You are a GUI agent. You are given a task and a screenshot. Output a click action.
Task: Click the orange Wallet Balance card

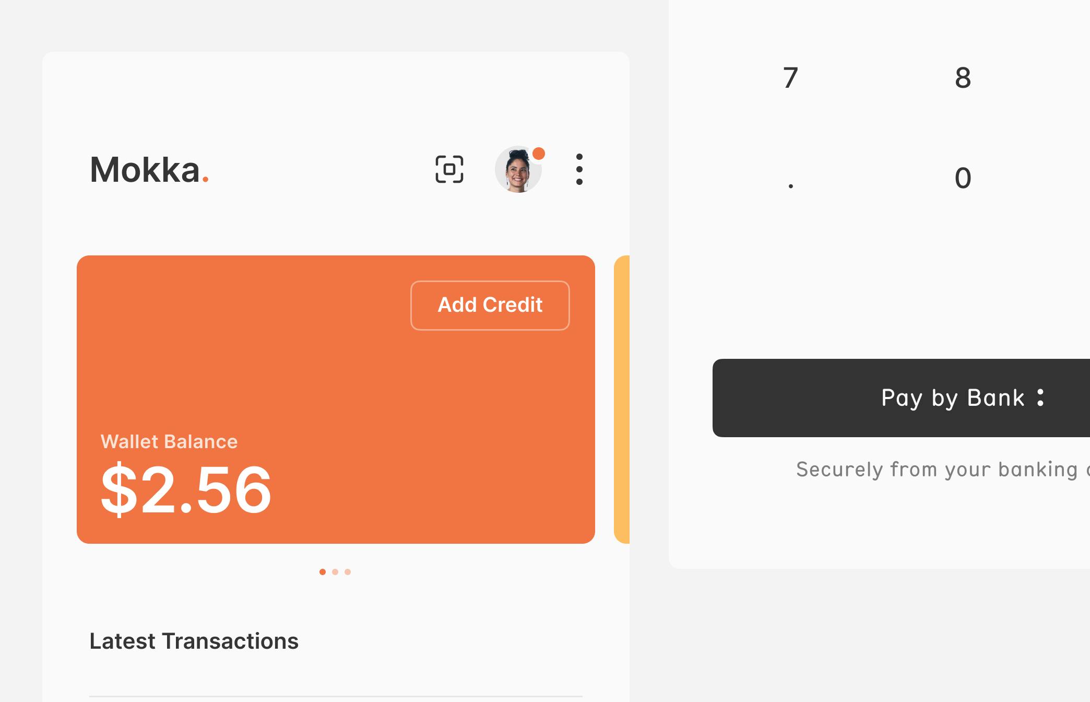336,400
